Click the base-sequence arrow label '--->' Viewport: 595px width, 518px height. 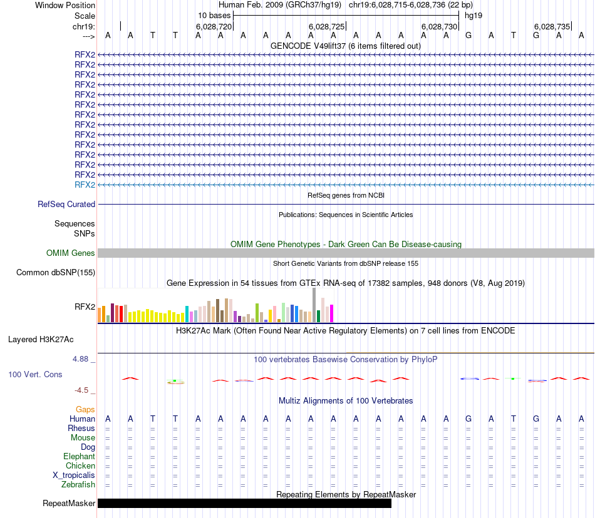(x=89, y=36)
